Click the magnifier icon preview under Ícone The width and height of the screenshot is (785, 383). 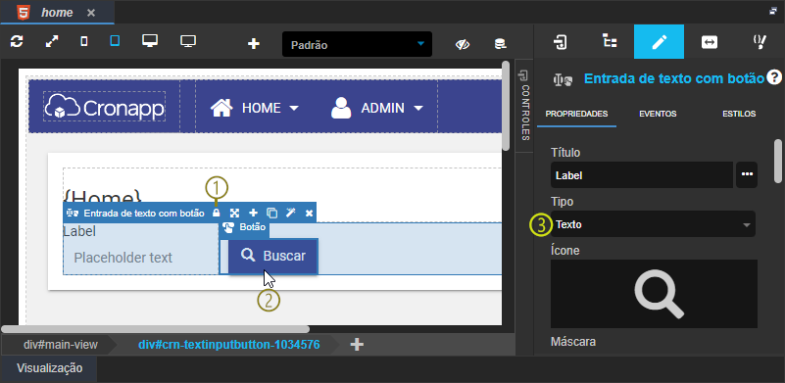[659, 295]
